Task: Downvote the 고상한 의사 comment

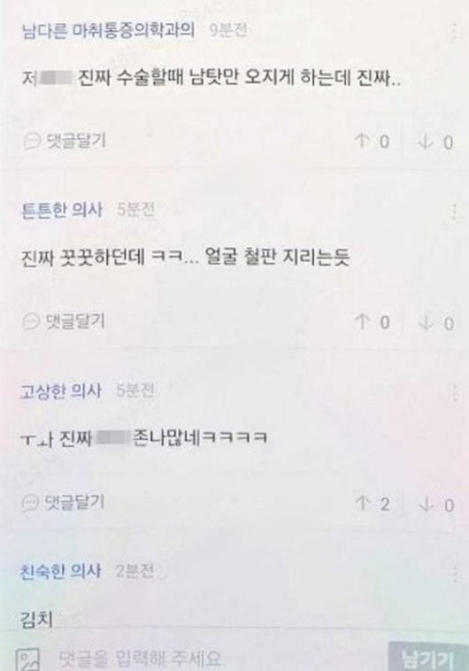Action: [435, 505]
